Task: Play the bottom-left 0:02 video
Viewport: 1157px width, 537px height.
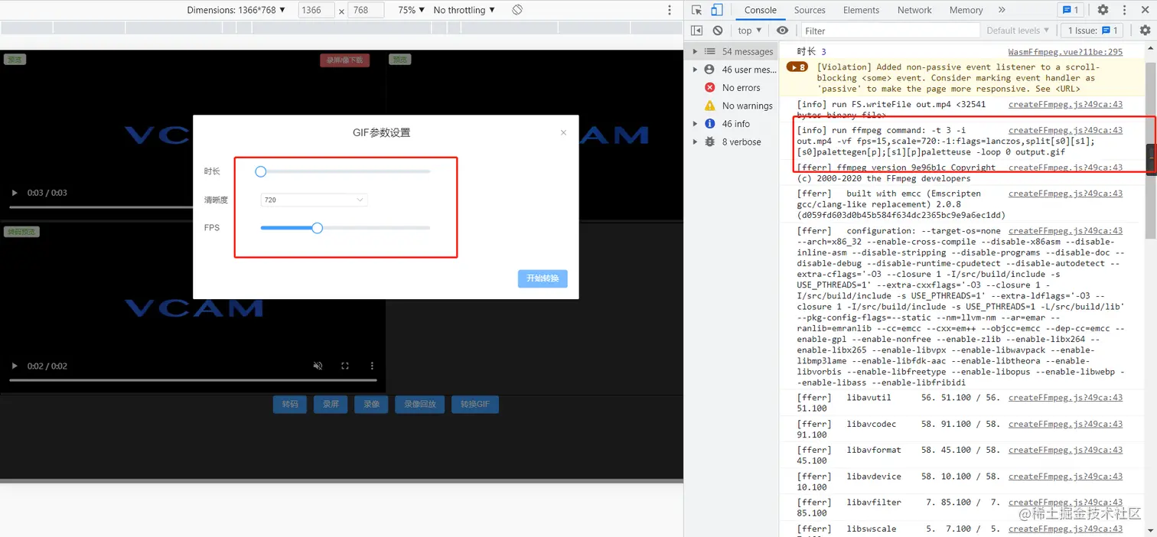Action: pyautogui.click(x=14, y=366)
